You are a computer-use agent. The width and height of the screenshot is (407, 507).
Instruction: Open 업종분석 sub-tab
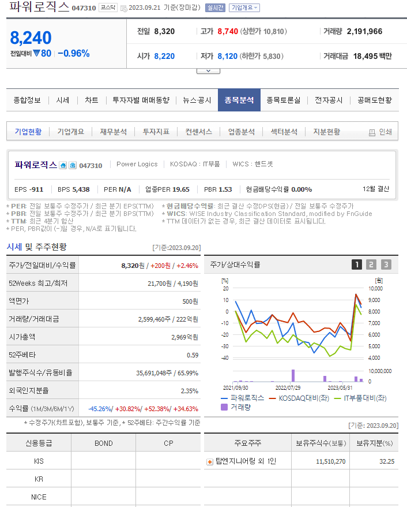[241, 132]
